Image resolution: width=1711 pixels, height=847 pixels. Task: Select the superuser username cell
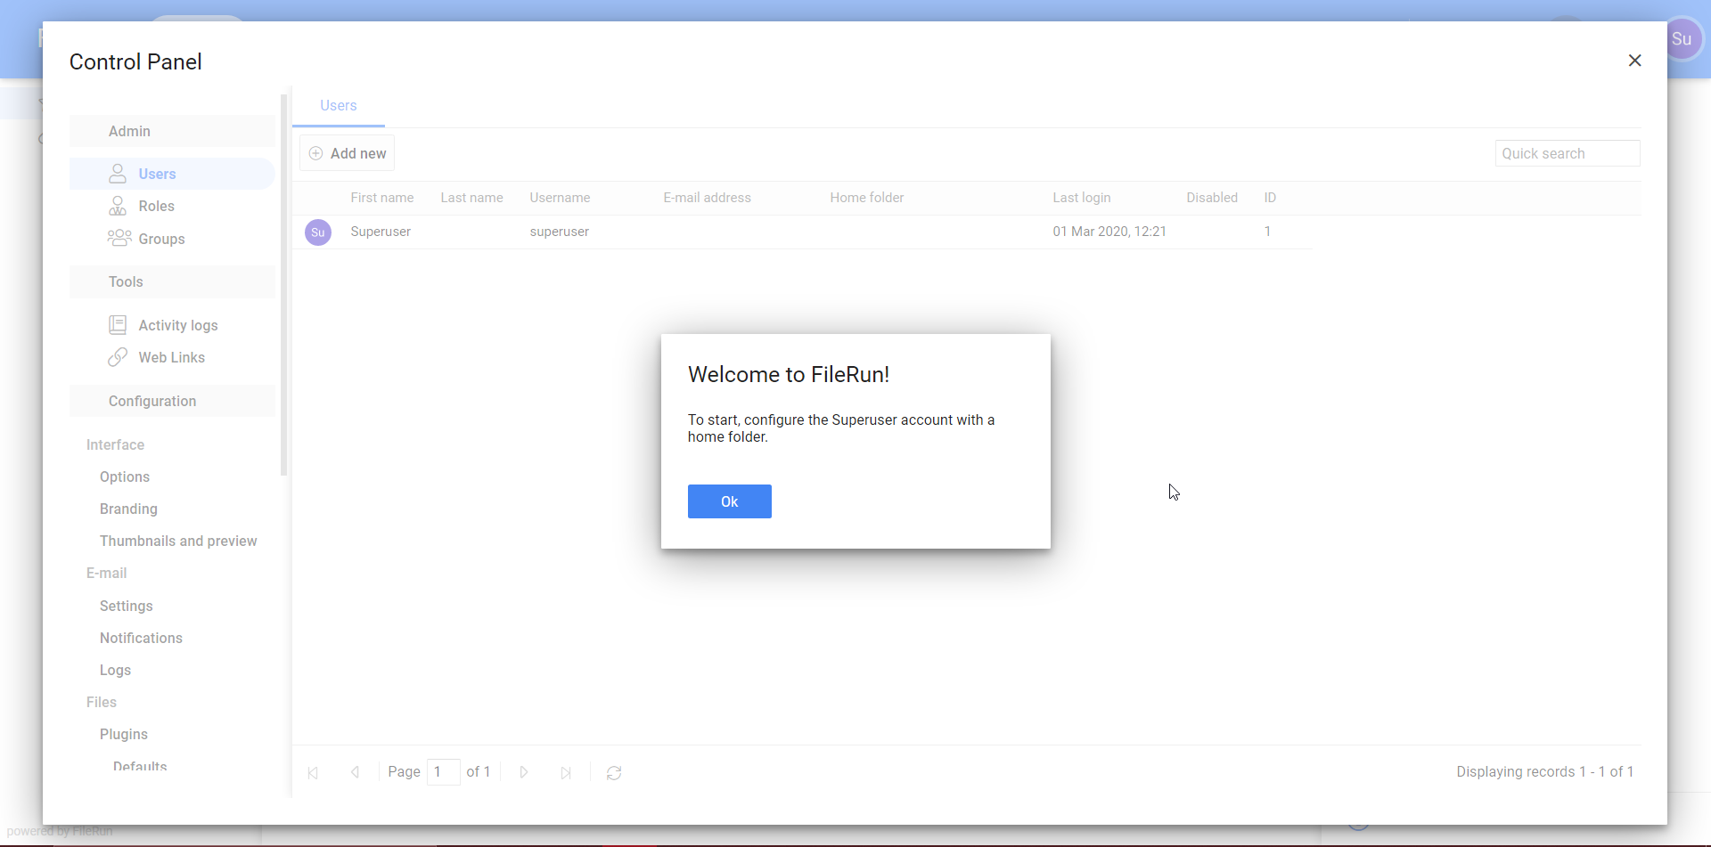(x=560, y=232)
